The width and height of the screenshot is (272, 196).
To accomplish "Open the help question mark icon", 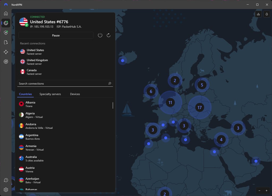I will pos(6,180).
